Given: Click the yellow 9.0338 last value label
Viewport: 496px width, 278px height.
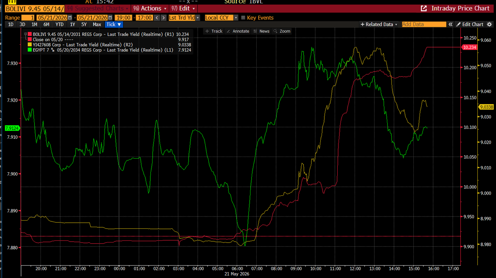Looking at the screenshot, I should 486,107.
